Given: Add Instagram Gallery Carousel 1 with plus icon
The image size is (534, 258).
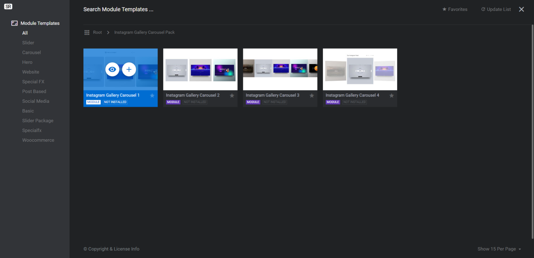Looking at the screenshot, I should coord(129,69).
